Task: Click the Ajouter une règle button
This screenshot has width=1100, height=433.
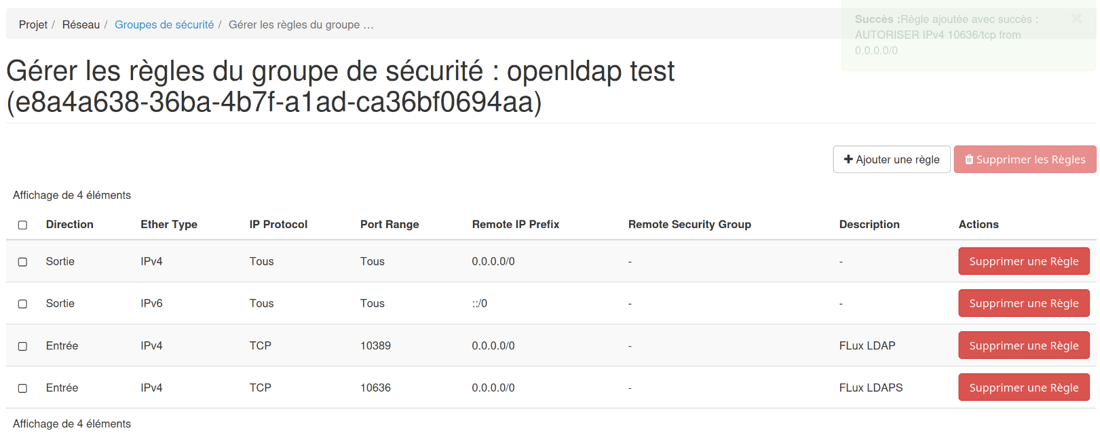Action: (891, 159)
